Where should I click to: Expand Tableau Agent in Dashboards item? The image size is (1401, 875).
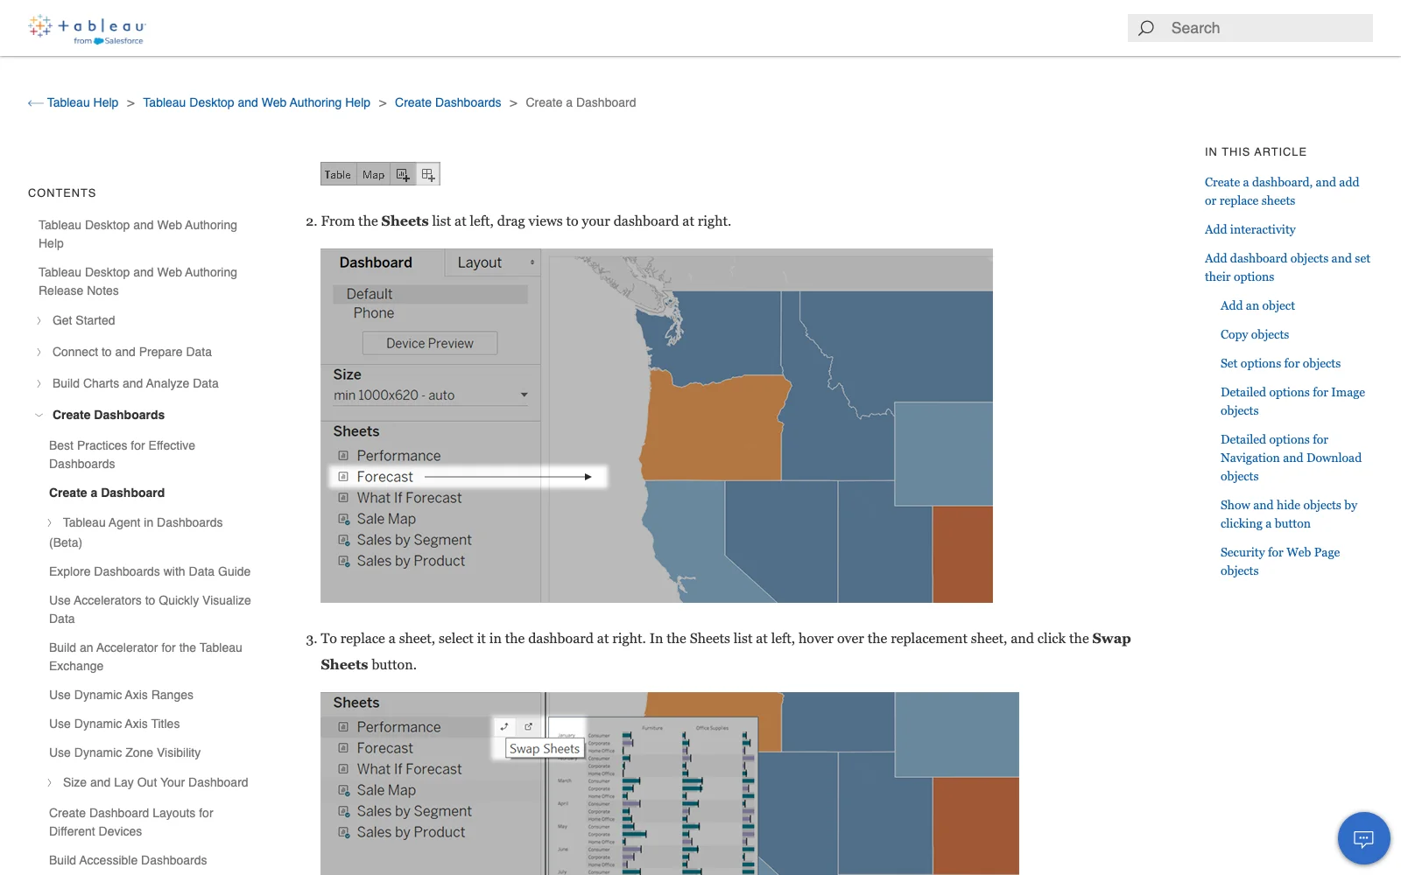[49, 522]
